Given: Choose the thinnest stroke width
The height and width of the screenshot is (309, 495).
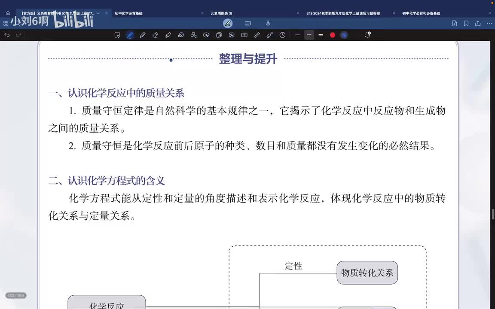Looking at the screenshot, I should 297,35.
